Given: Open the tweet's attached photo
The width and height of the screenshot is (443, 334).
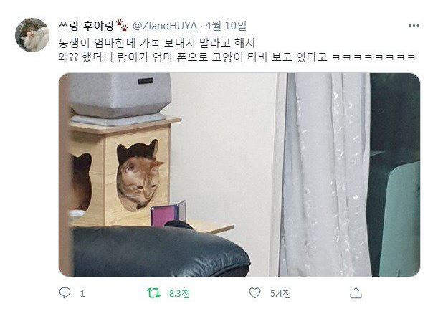Looking at the screenshot, I should [239, 175].
